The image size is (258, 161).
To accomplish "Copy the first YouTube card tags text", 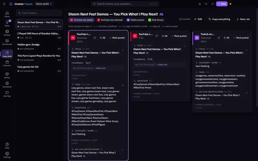I will click(95, 94).
